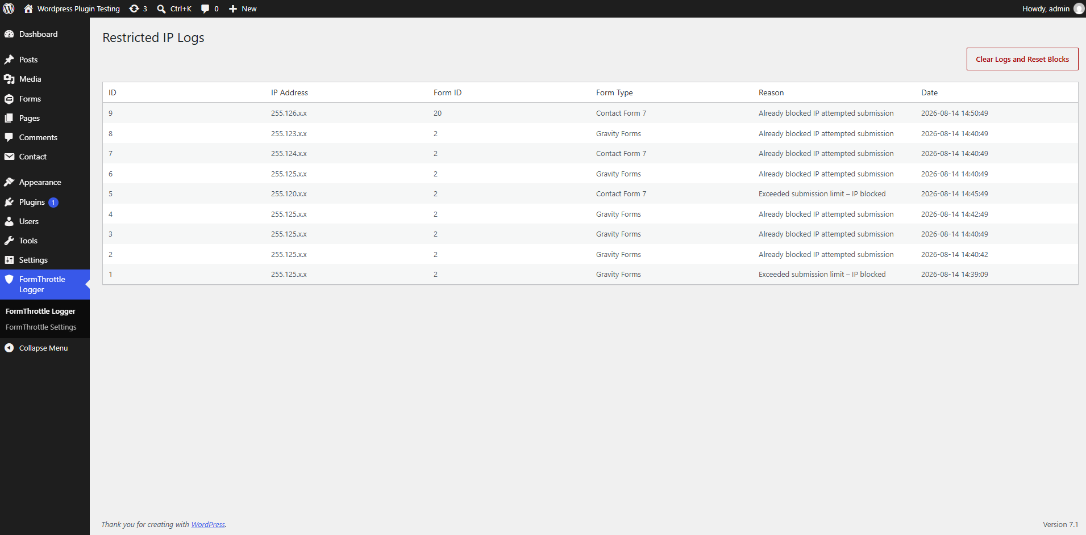Select IP address 255.123.x.x cell
The width and height of the screenshot is (1086, 535).
point(289,133)
